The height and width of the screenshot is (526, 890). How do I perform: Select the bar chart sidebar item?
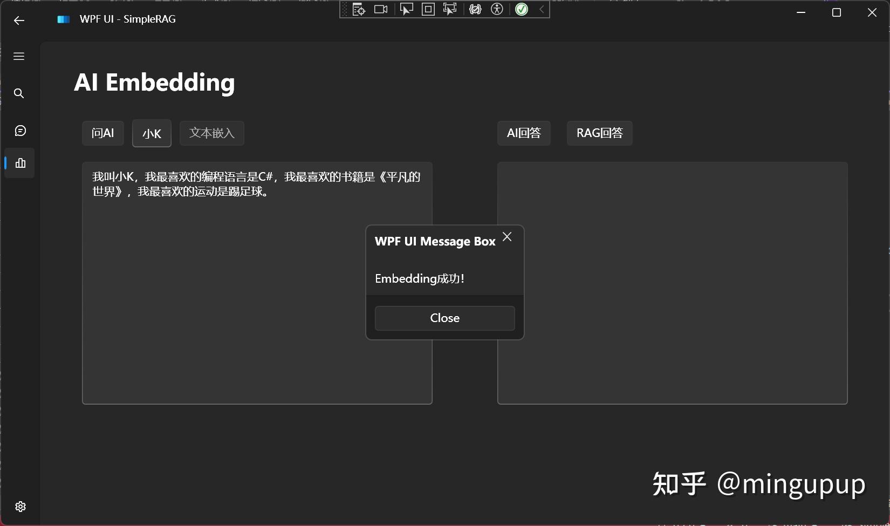[20, 163]
